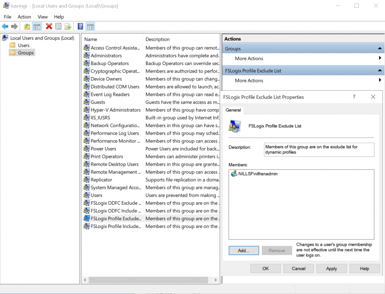Open the View menu
The image size is (385, 294).
click(42, 17)
